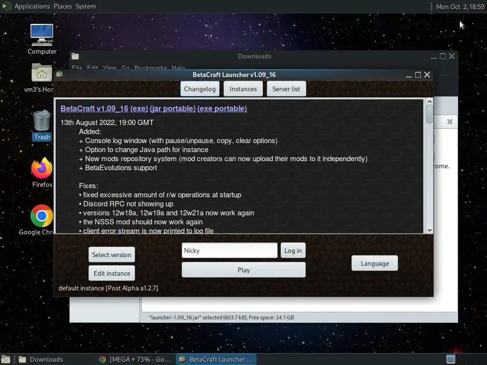Open the Computer desktop icon
Screen dimensions: 487x365
[42, 39]
